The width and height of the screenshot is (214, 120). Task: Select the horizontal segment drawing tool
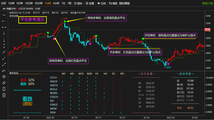tap(4, 27)
